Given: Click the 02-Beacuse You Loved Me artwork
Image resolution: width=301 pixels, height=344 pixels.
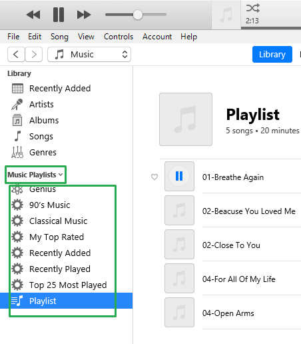Looking at the screenshot, I should coord(179,210).
